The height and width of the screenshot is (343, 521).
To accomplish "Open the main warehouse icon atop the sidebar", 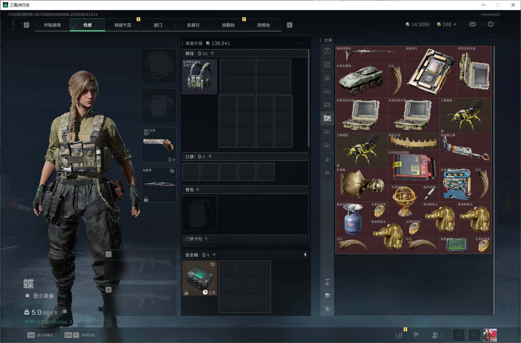I will [327, 51].
